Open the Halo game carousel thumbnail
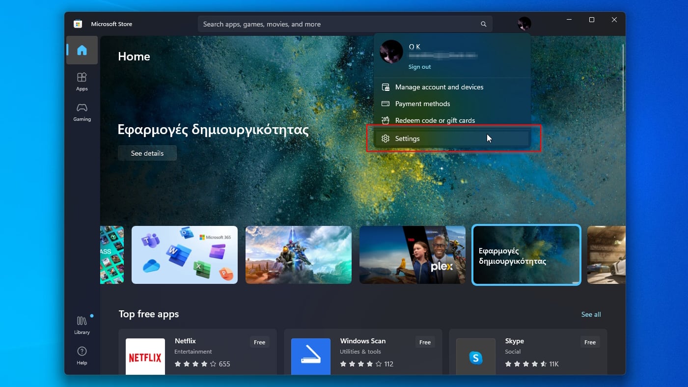Image resolution: width=688 pixels, height=387 pixels. [x=299, y=255]
